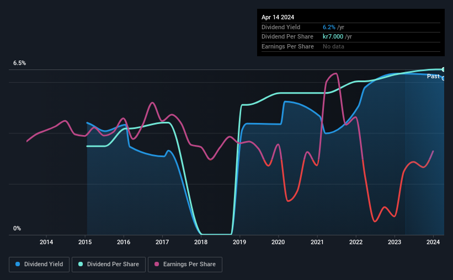Screen dimensions: 453x280
Task: Click the 2015 x-axis label
Action: (85, 242)
